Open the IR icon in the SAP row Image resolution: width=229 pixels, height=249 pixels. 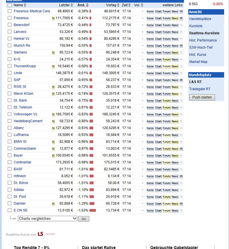181,80
